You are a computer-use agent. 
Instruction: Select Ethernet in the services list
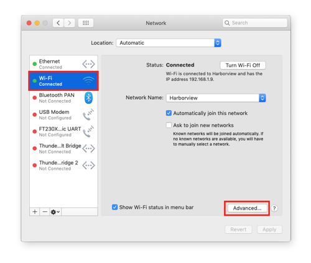(x=63, y=64)
